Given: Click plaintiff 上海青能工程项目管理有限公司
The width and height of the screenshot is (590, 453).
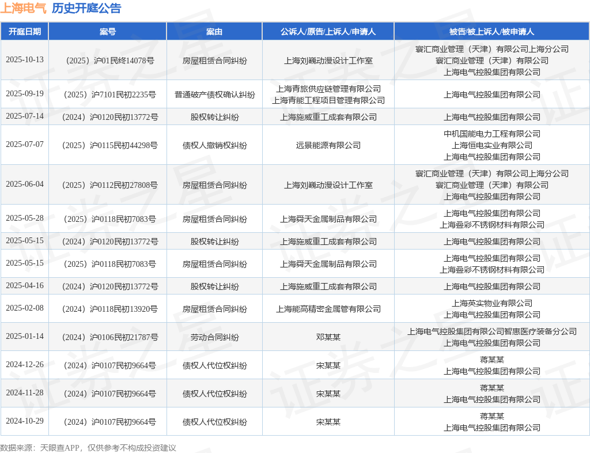Looking at the screenshot, I should (328, 100).
